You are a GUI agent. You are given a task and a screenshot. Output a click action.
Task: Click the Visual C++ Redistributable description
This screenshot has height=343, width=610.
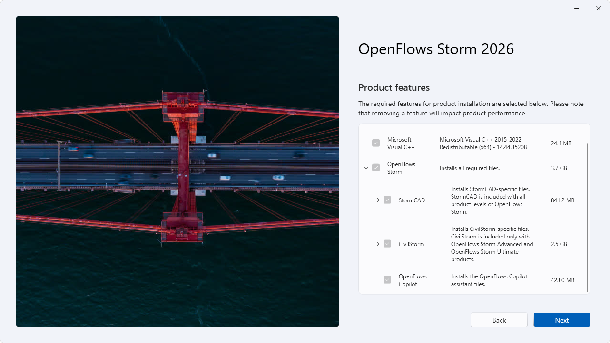point(483,143)
